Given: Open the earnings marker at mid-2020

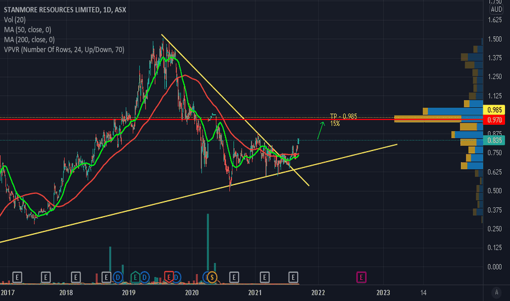Looking at the screenshot, I should tap(234, 277).
